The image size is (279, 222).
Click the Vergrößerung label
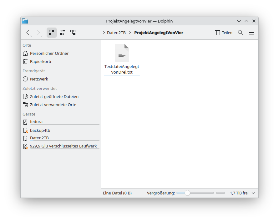161,193
